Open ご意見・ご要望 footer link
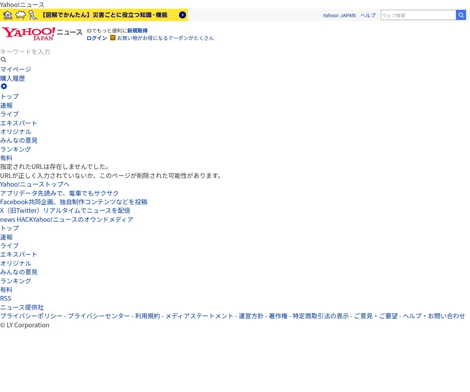 coord(376,316)
